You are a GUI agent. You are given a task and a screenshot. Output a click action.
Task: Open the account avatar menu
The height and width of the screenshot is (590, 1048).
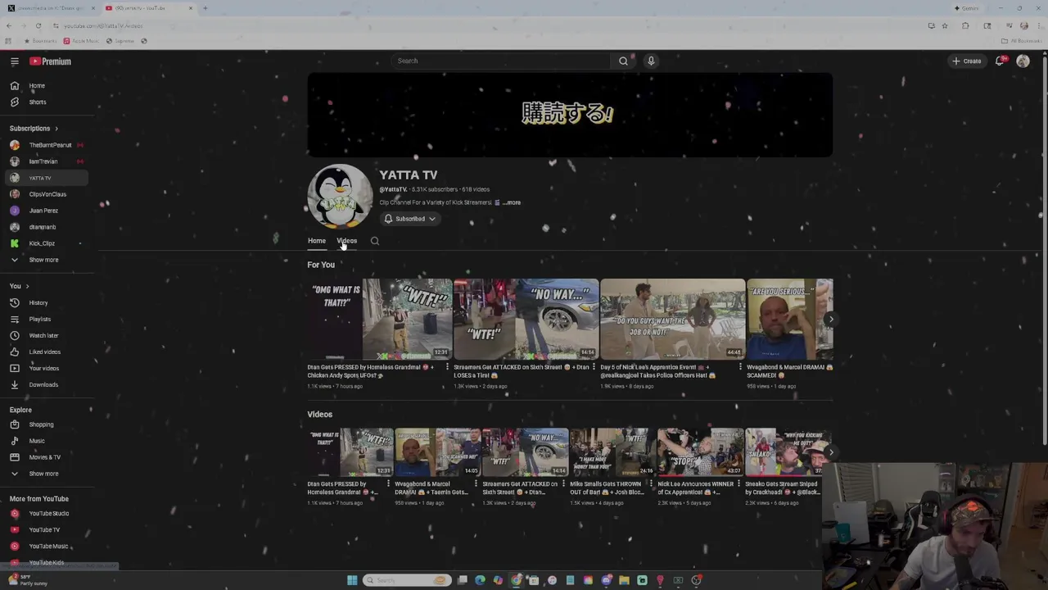click(1023, 61)
